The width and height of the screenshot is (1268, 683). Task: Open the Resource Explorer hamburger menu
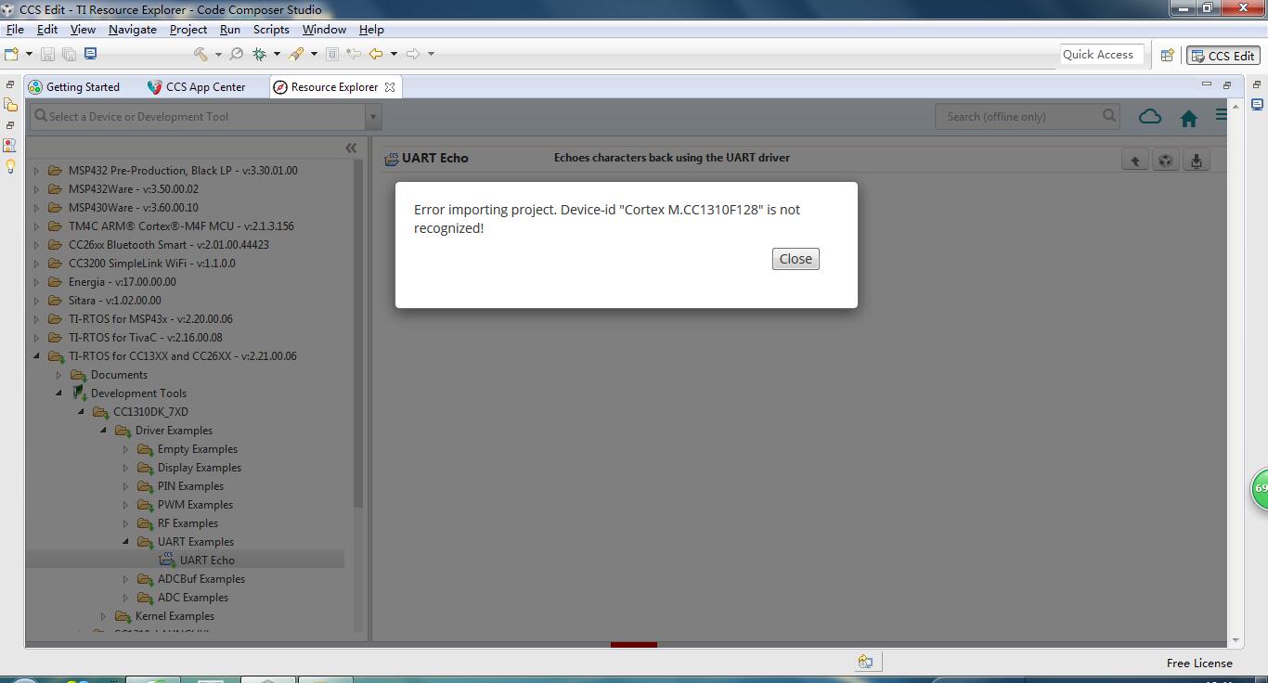[1221, 115]
